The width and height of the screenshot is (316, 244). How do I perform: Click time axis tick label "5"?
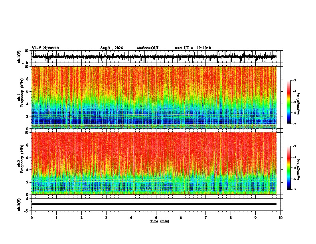[156, 217]
